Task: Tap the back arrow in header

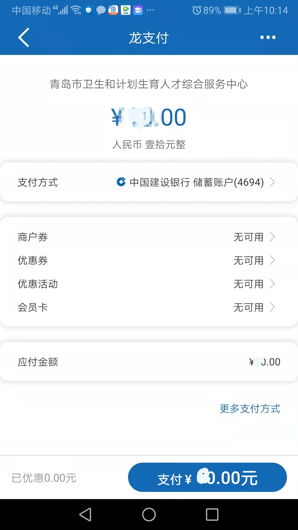Action: click(x=24, y=38)
